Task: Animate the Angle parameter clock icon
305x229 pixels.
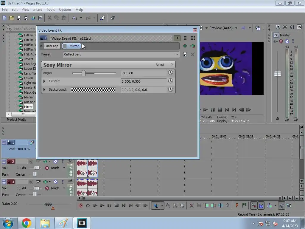Action: (x=170, y=73)
